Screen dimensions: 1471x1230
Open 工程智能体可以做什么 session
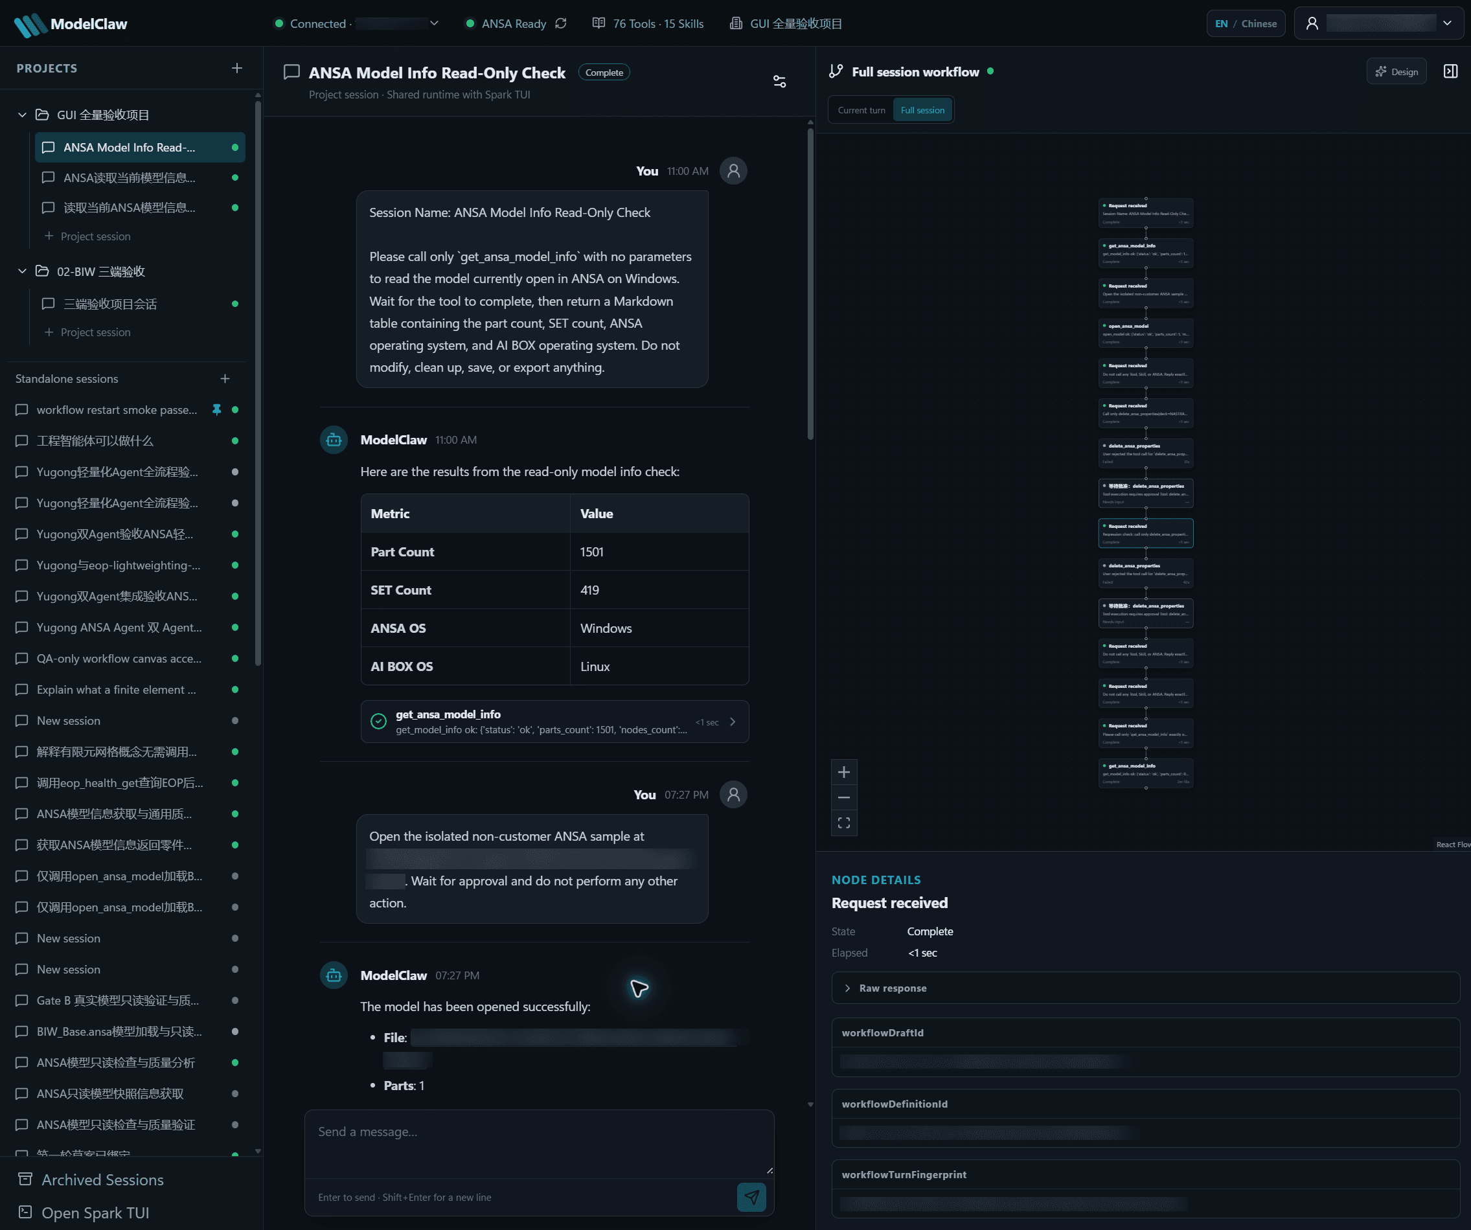point(127,441)
